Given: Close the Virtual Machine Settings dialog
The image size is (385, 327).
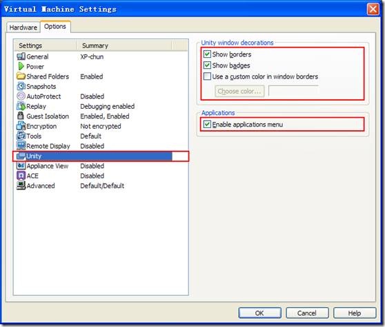Looking at the screenshot, I should click(x=373, y=10).
